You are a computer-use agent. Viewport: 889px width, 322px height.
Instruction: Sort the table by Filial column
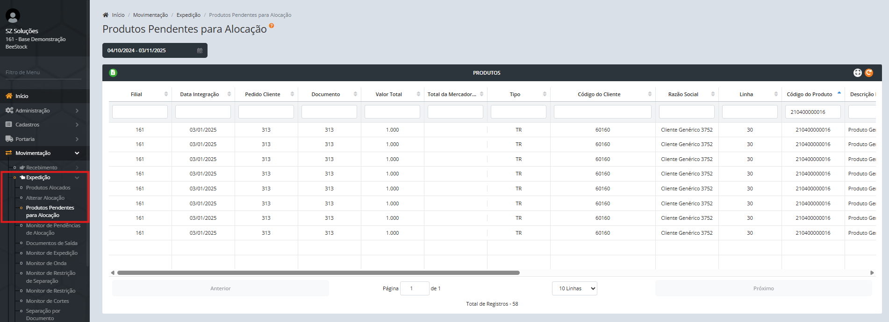coord(166,94)
